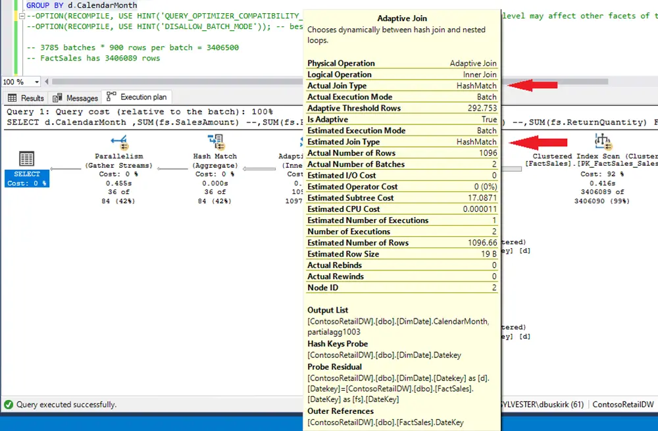Image resolution: width=658 pixels, height=431 pixels.
Task: Click the SELECT operator node icon
Action: [x=27, y=158]
